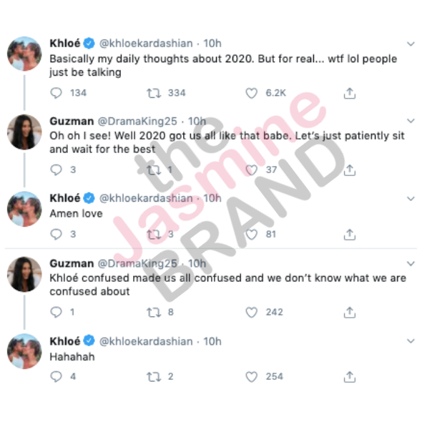View Guzman's avatar on "Khloé confused" tweet
This screenshot has width=422, height=422.
24,274
